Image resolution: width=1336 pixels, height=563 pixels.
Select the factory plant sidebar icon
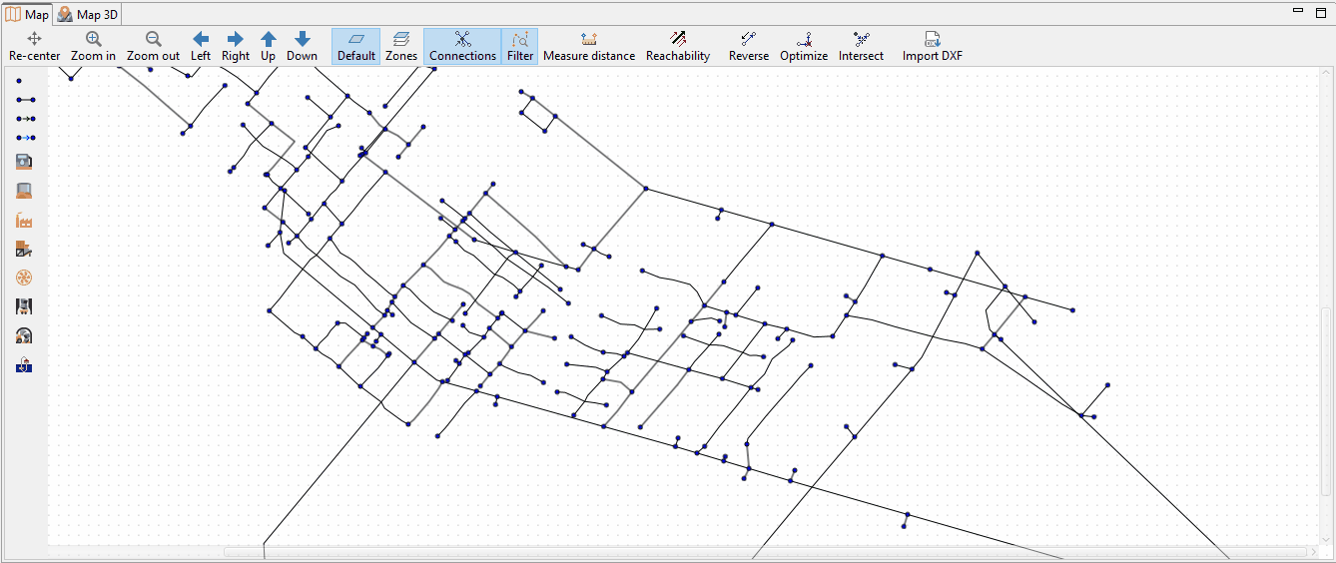point(25,220)
